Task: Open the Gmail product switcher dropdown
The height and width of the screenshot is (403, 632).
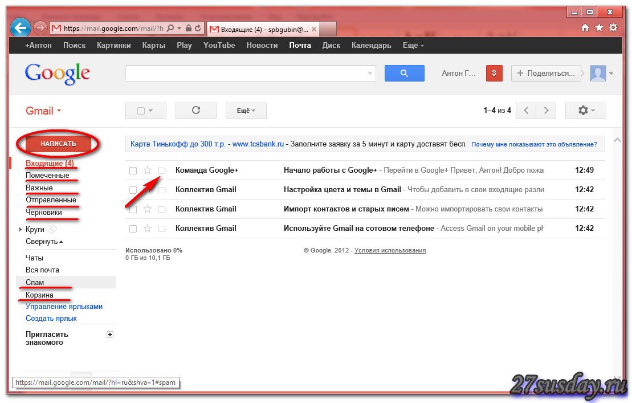Action: coord(43,111)
